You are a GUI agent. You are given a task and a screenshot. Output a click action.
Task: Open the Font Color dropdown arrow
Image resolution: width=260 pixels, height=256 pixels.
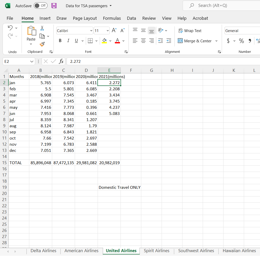pos(123,41)
